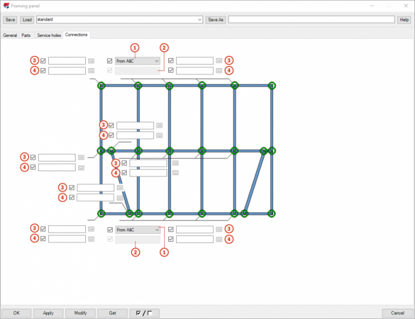
Task: Browse components for left middle rail joint, first row
Action: coord(81,158)
